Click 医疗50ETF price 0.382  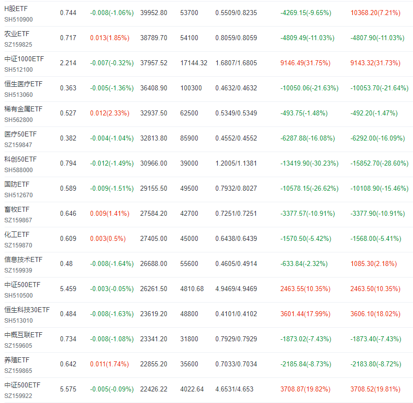click(68, 139)
